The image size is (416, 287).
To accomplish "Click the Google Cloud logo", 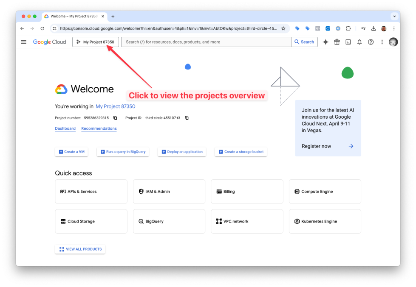I will [49, 42].
